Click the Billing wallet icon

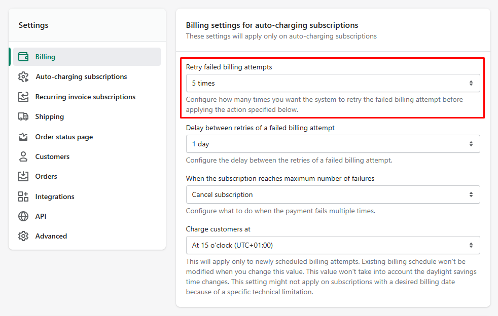tap(23, 57)
